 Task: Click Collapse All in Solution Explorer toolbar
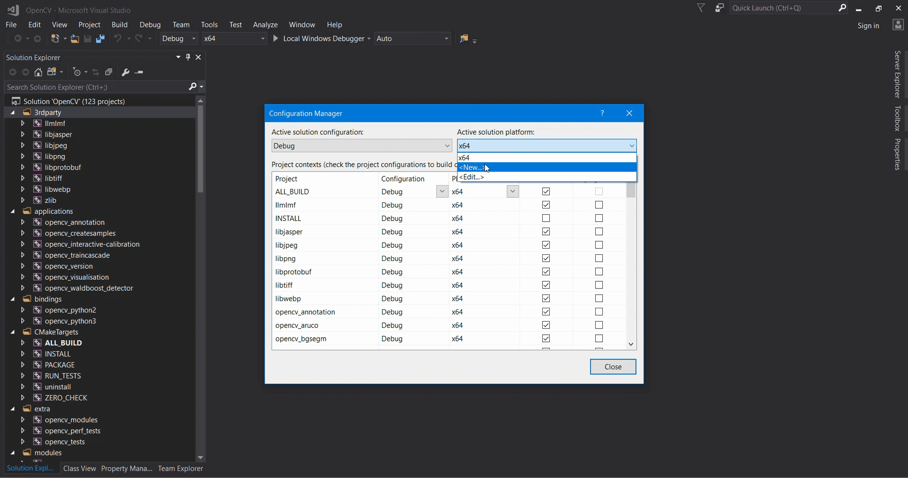pos(108,72)
